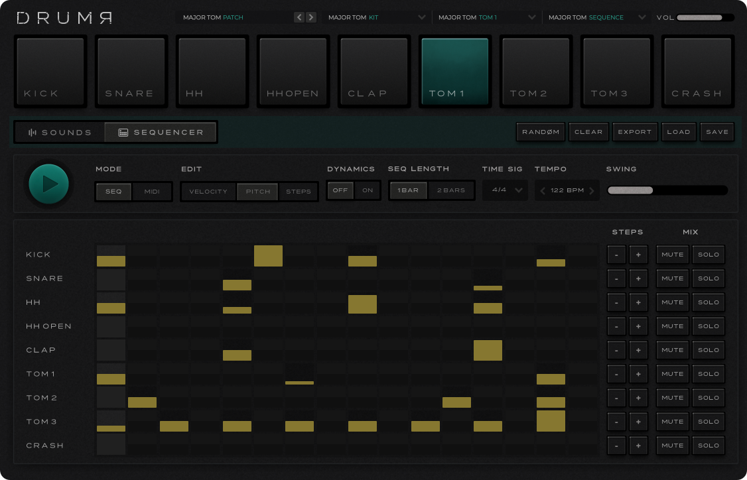The width and height of the screenshot is (747, 480).
Task: Start playback with the green play button
Action: point(48,184)
